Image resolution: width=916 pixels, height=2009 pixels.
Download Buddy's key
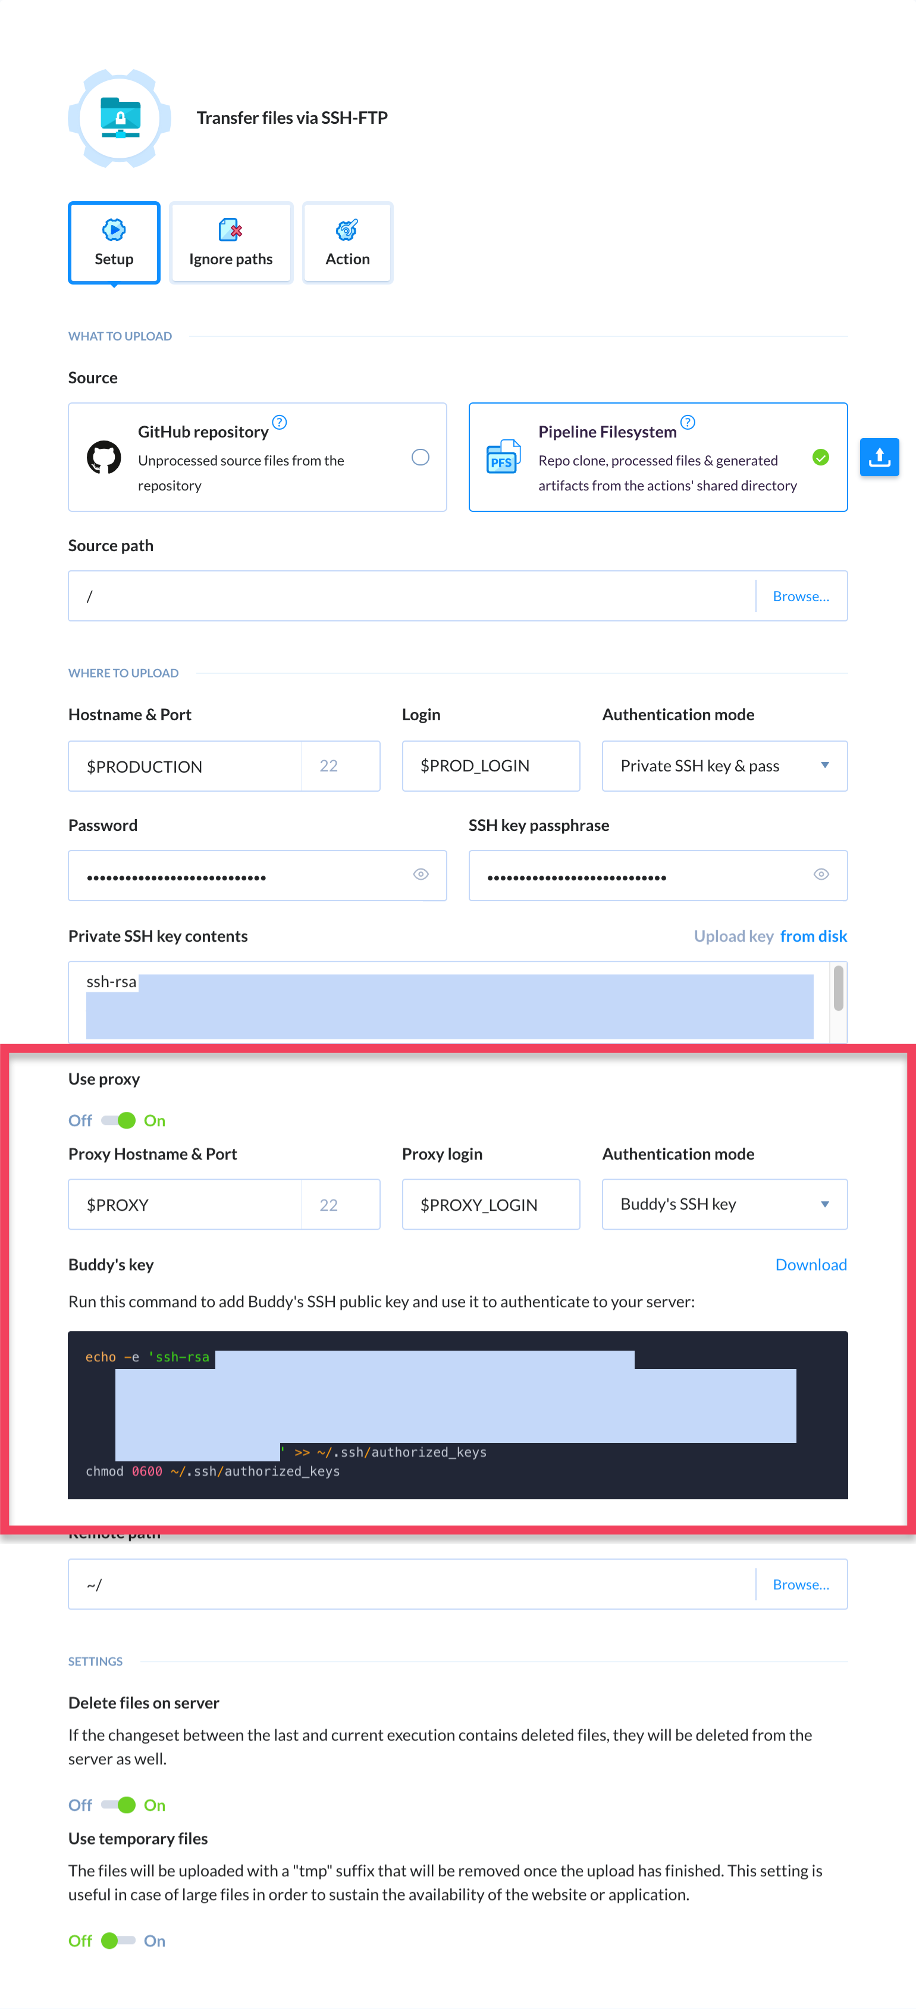(811, 1264)
